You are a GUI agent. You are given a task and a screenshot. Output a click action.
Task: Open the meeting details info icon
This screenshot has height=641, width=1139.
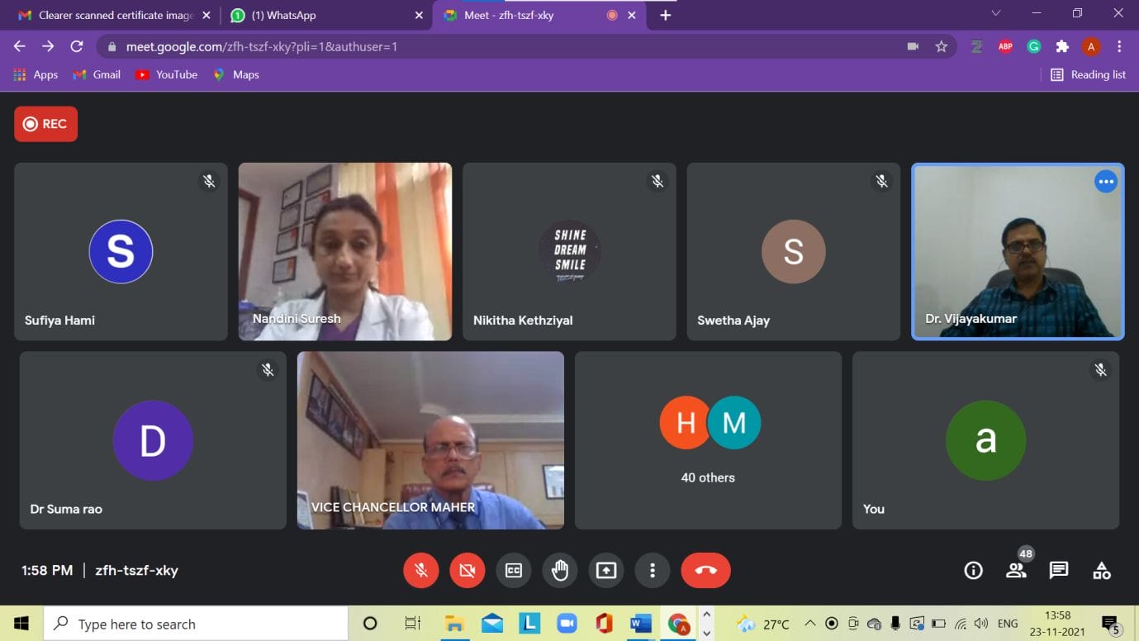click(973, 570)
